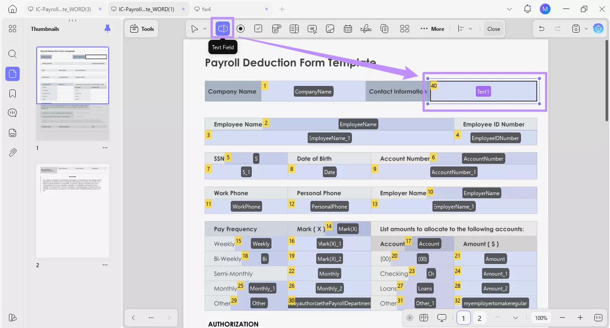The height and width of the screenshot is (328, 610).
Task: Open the align fields dropdown
Action: [465, 29]
